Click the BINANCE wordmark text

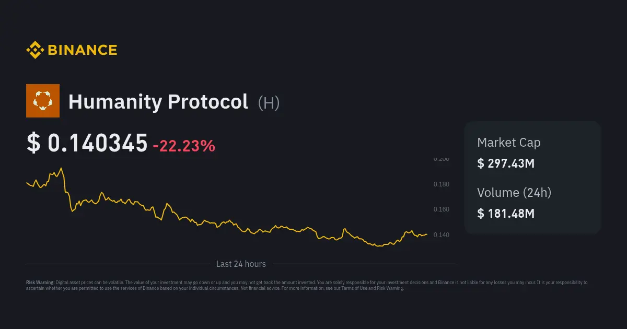[x=83, y=50]
